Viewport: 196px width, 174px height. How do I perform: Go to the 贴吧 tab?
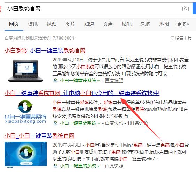coord(127,24)
